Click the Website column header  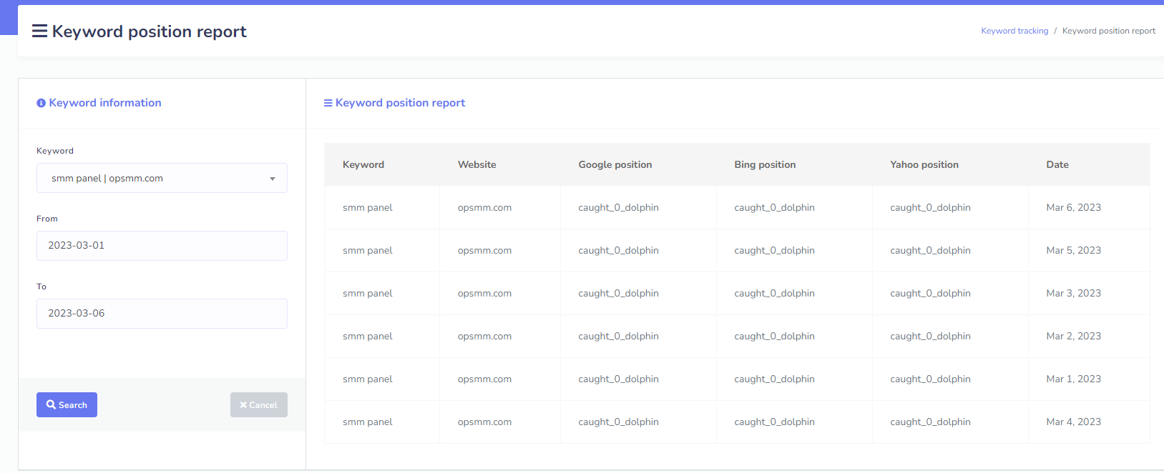point(476,164)
